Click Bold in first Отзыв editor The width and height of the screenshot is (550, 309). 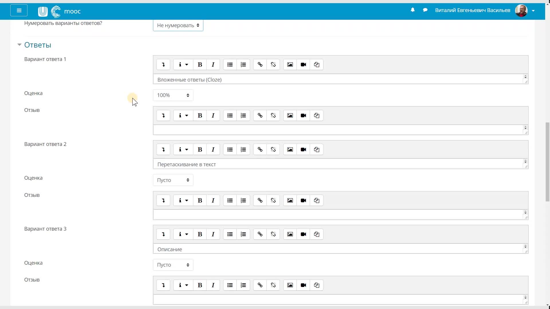(200, 116)
